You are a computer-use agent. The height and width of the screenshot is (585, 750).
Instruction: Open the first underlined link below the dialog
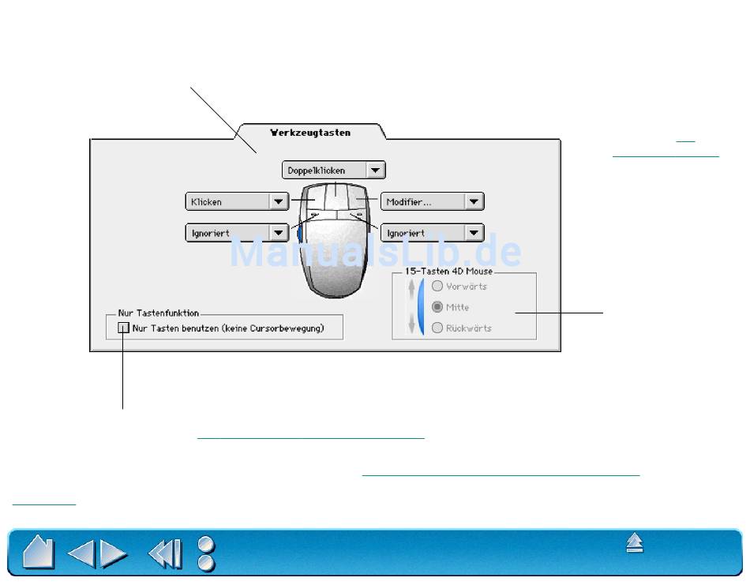310,436
